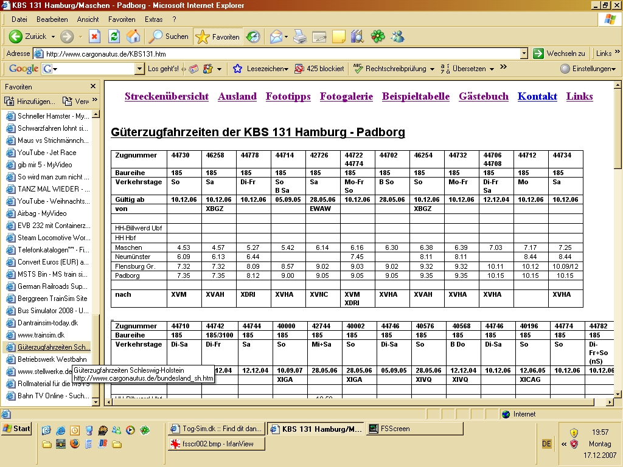The height and width of the screenshot is (467, 623).
Task: Open the Kontakt link
Action: [x=537, y=97]
